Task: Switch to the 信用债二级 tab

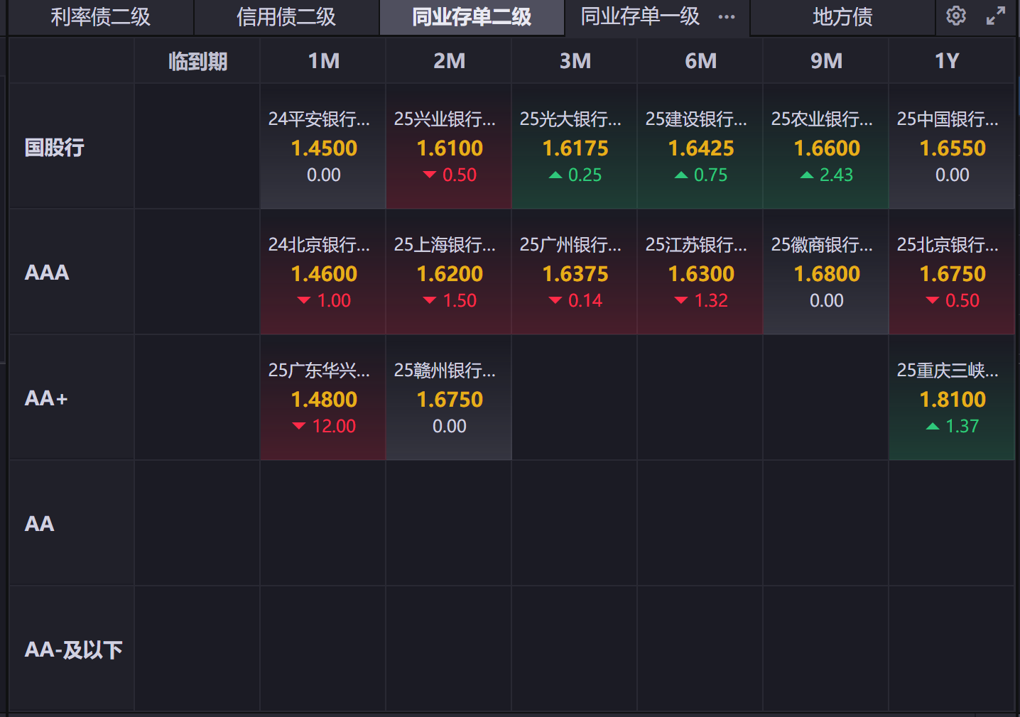Action: coord(286,17)
